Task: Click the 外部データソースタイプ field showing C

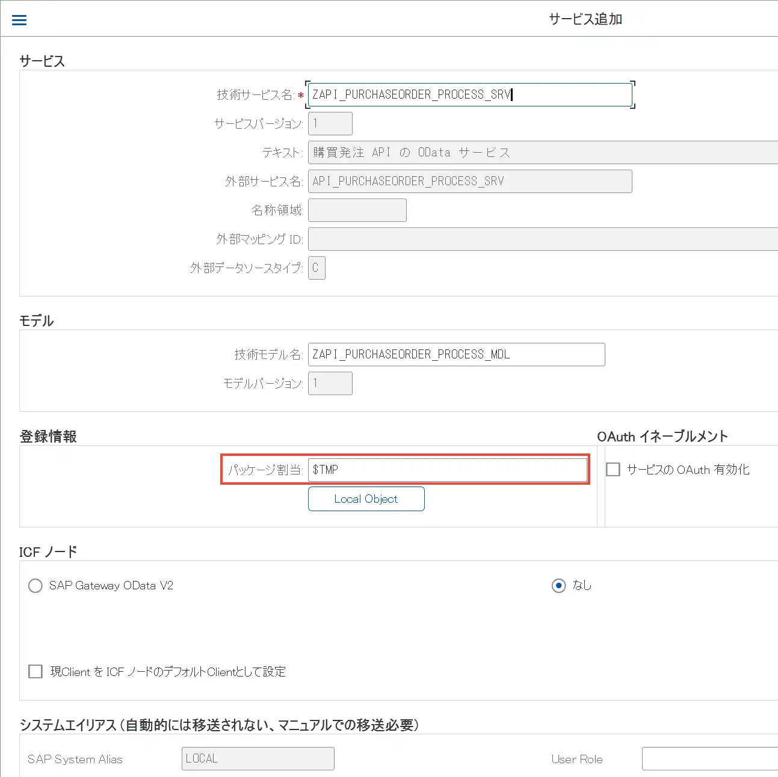Action: pos(316,268)
